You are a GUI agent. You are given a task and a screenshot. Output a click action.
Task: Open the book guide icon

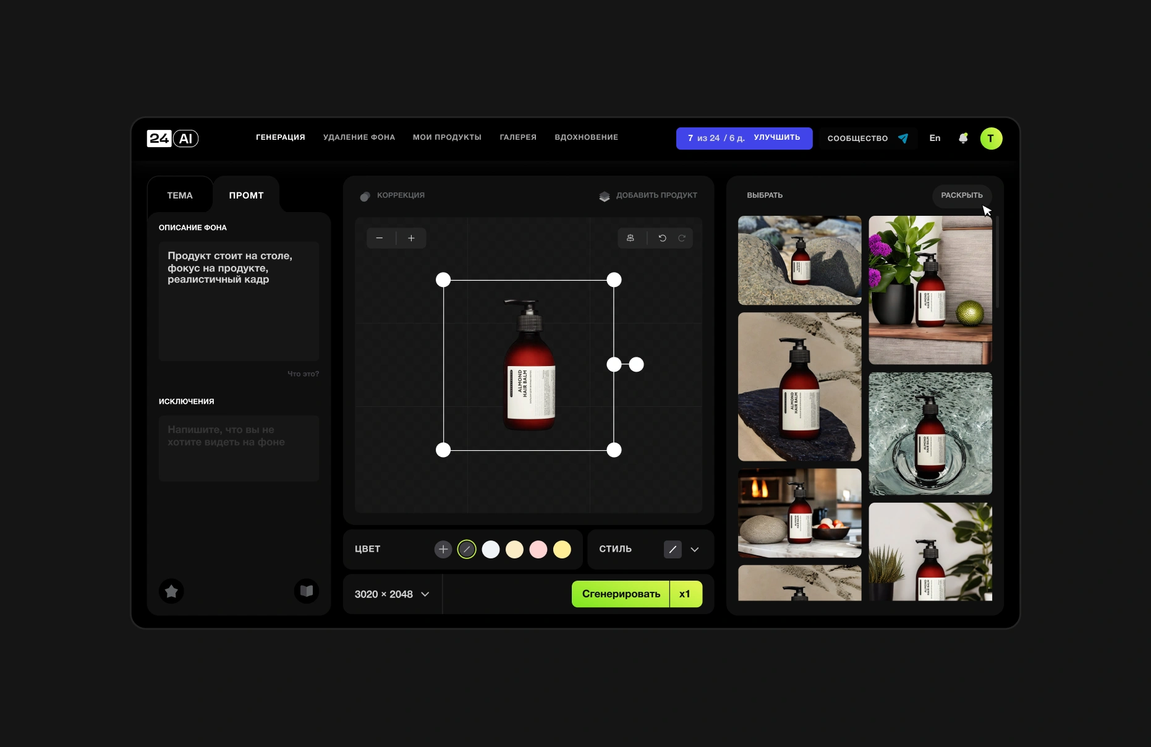306,591
